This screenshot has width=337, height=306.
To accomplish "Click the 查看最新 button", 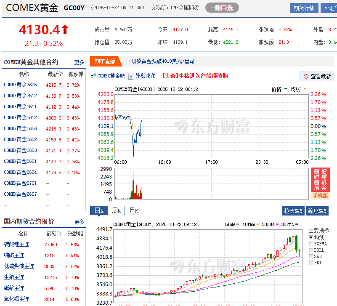I will 317,76.
